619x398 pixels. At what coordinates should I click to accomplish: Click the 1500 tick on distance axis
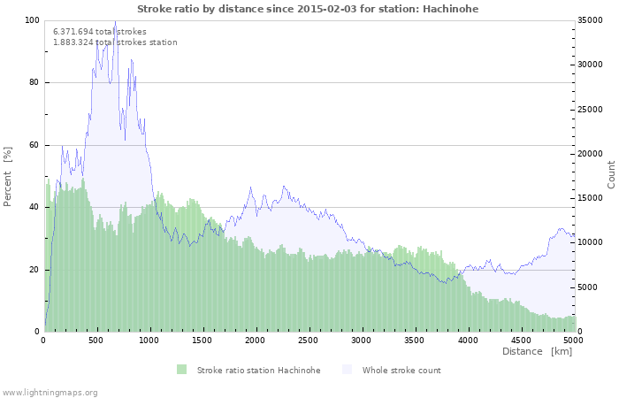pyautogui.click(x=202, y=341)
